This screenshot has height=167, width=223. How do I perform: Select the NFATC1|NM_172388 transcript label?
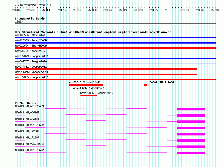point(27,119)
